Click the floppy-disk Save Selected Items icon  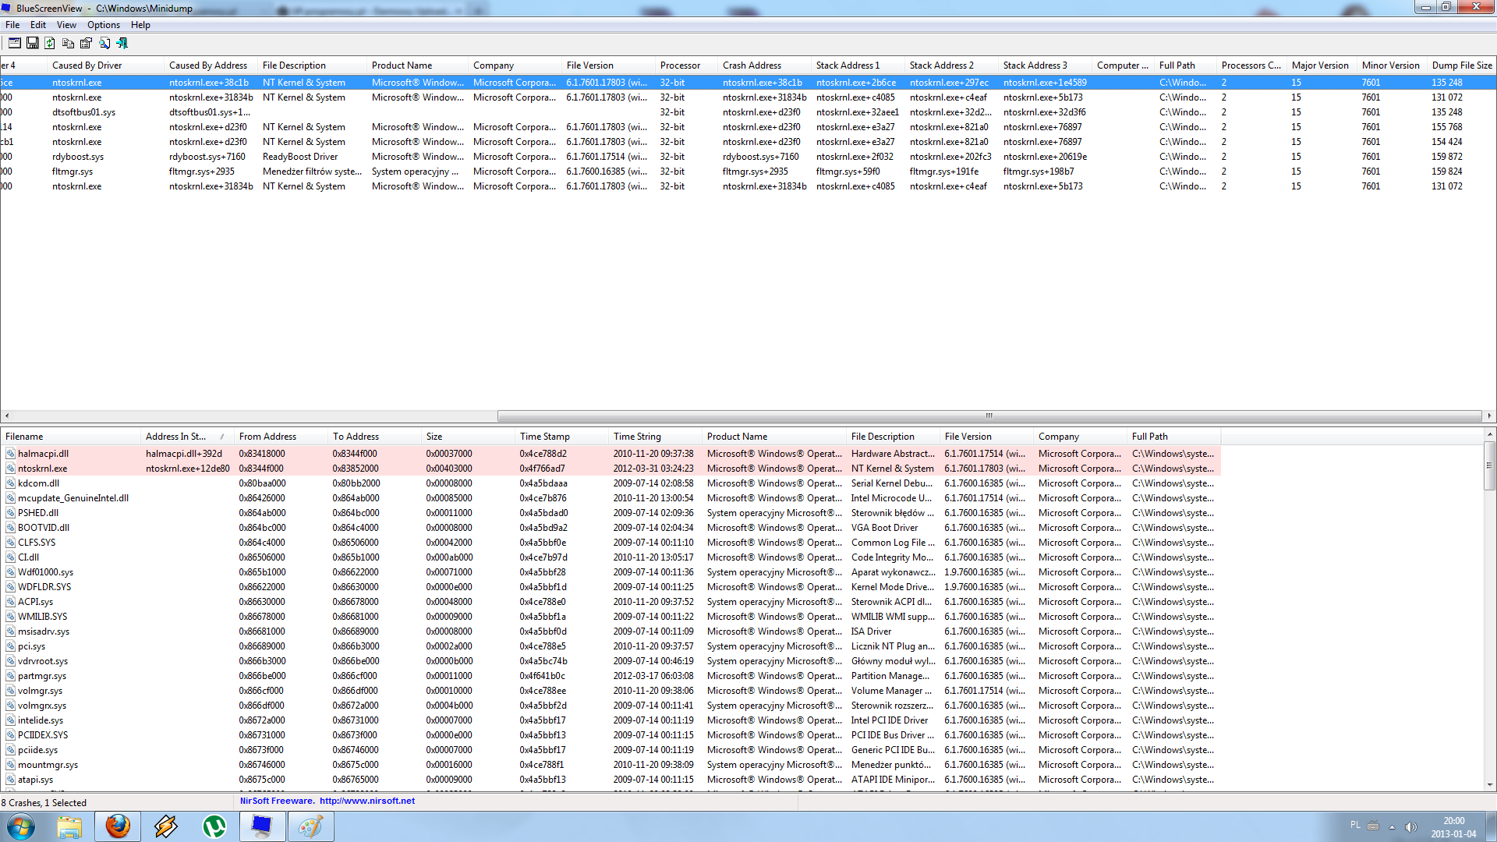(x=32, y=43)
